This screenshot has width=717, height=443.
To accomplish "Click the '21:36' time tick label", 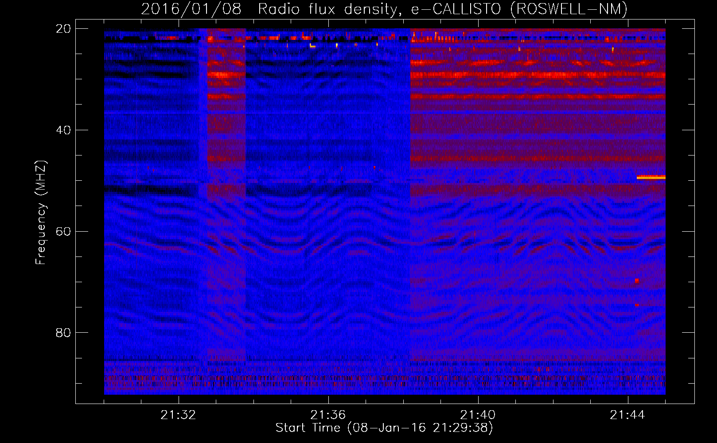I will pyautogui.click(x=328, y=415).
